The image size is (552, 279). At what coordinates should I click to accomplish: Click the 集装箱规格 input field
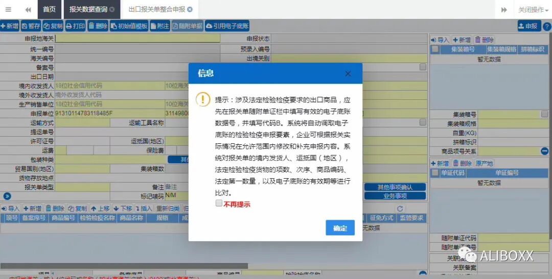(513, 124)
